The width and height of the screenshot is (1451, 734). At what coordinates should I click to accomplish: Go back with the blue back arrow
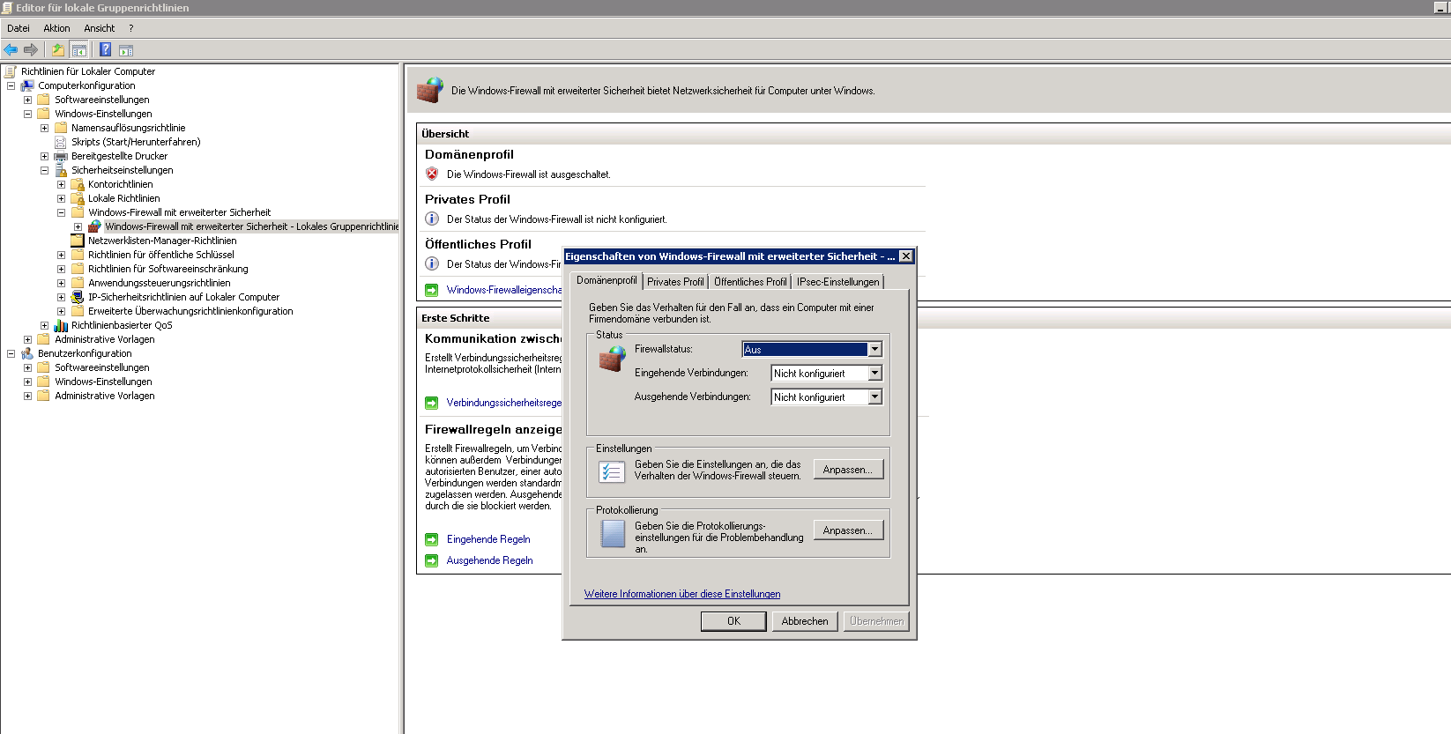coord(11,50)
